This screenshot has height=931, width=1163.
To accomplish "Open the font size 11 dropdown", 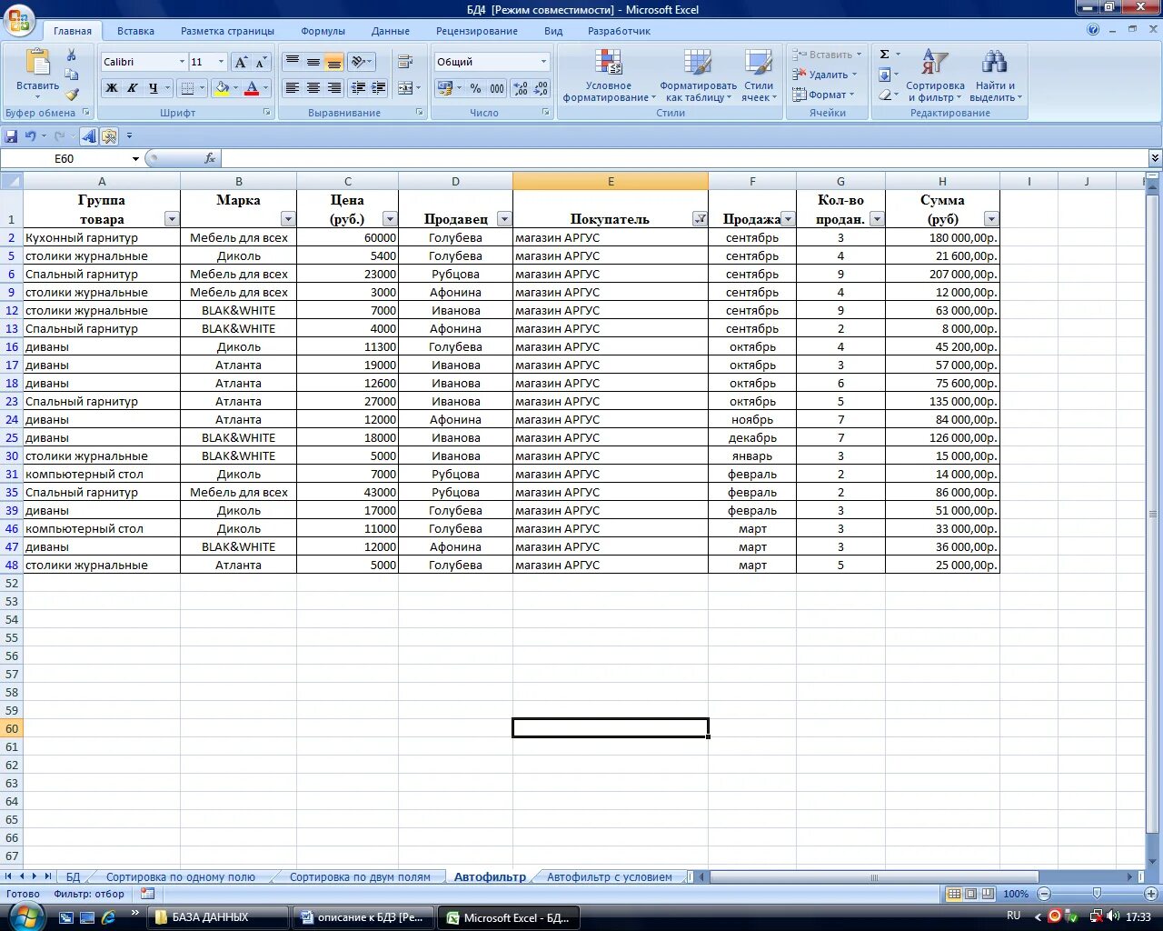I will [x=221, y=62].
